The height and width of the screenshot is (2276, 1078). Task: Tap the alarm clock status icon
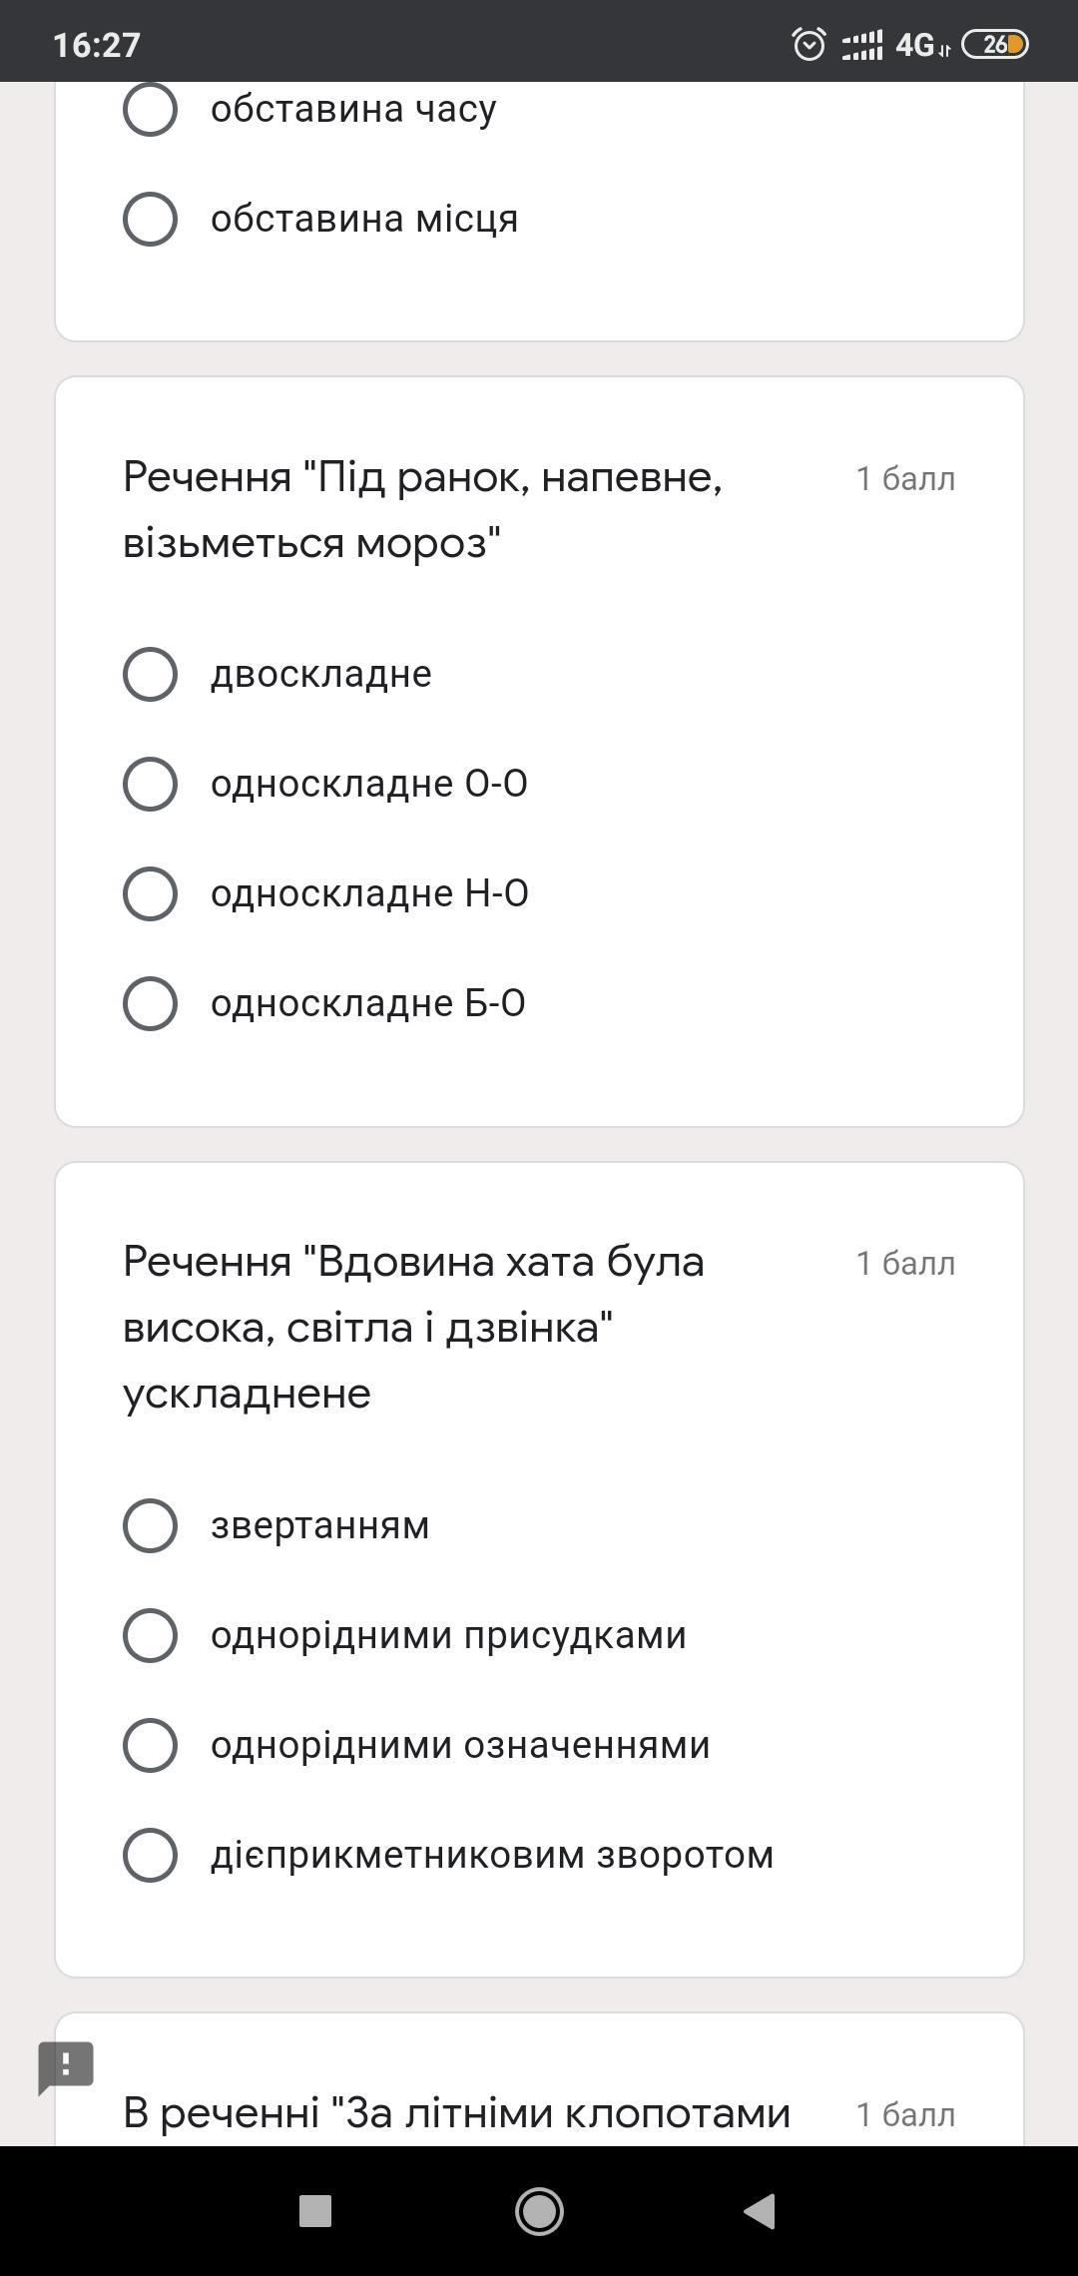pos(808,45)
